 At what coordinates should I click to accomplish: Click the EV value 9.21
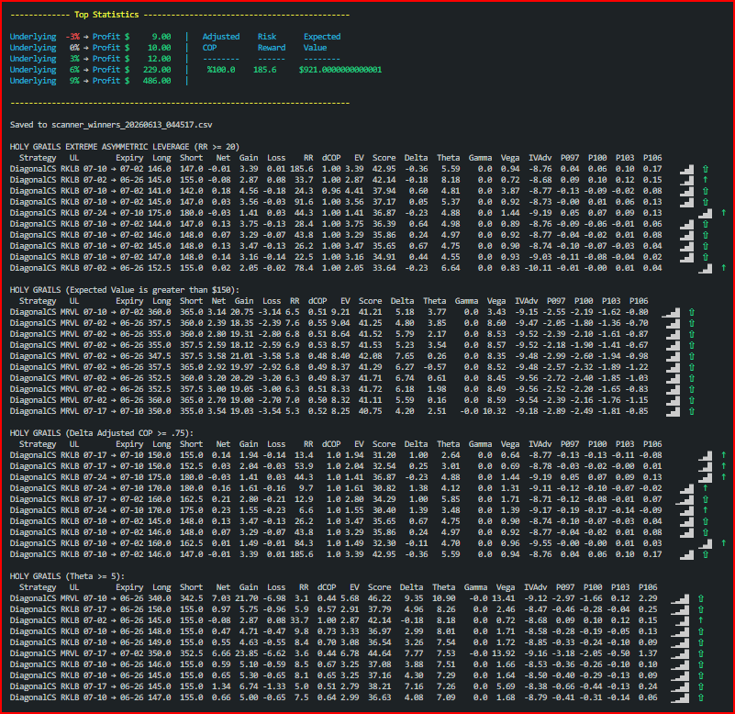click(340, 312)
